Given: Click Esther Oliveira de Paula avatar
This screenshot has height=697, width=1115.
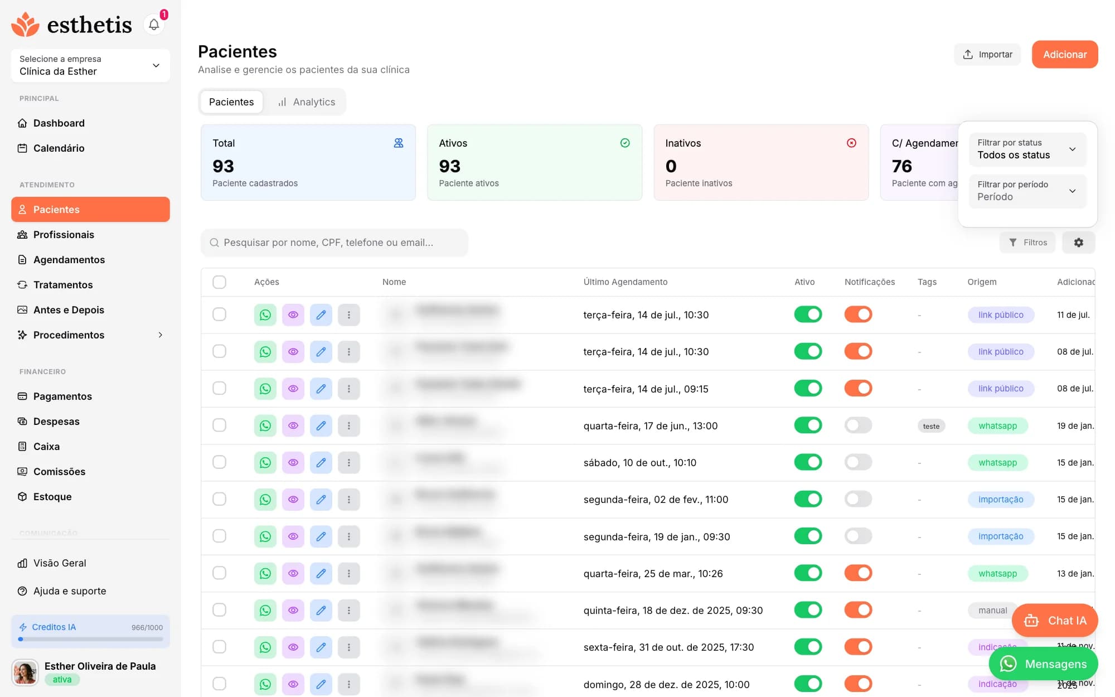Looking at the screenshot, I should click(x=25, y=672).
